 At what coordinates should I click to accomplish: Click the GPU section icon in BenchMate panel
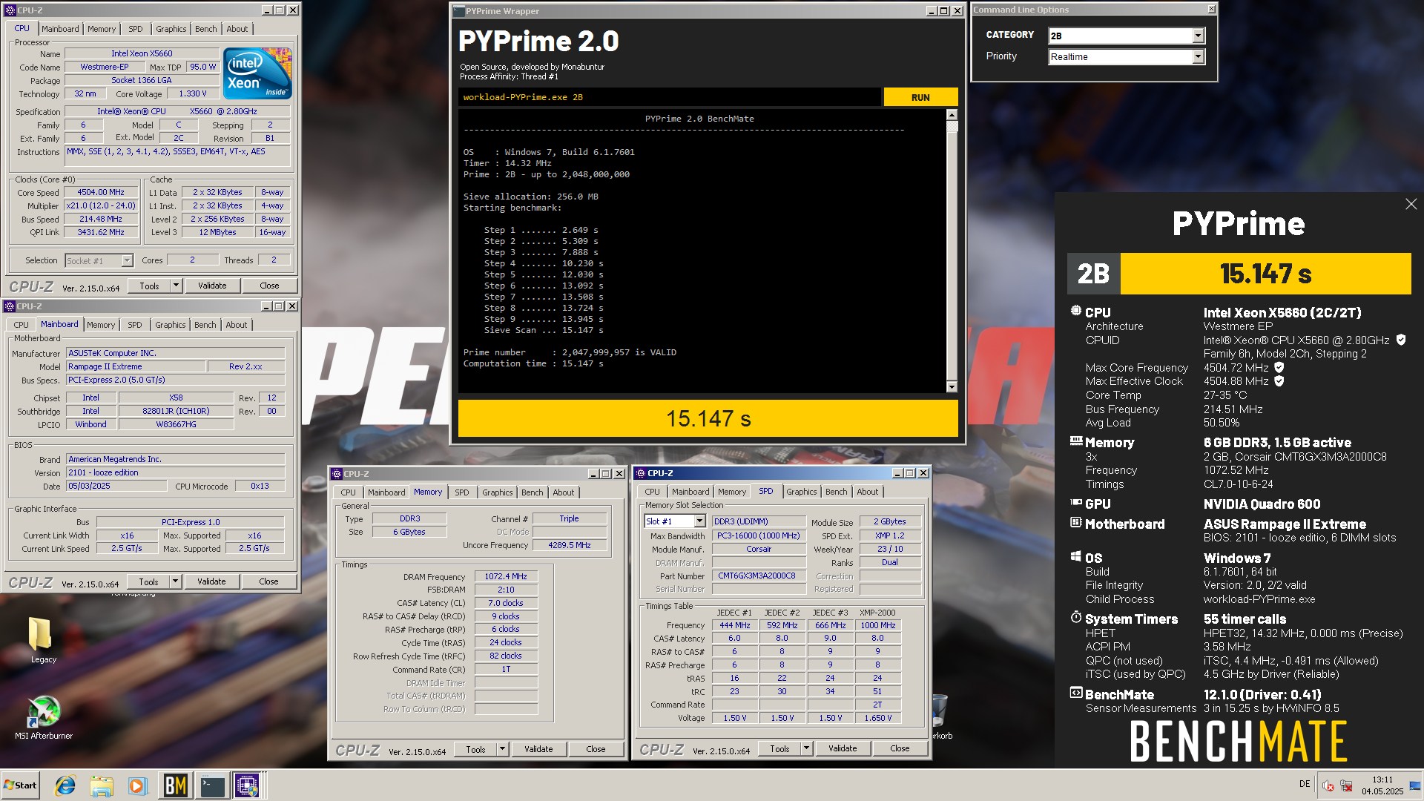click(1076, 503)
